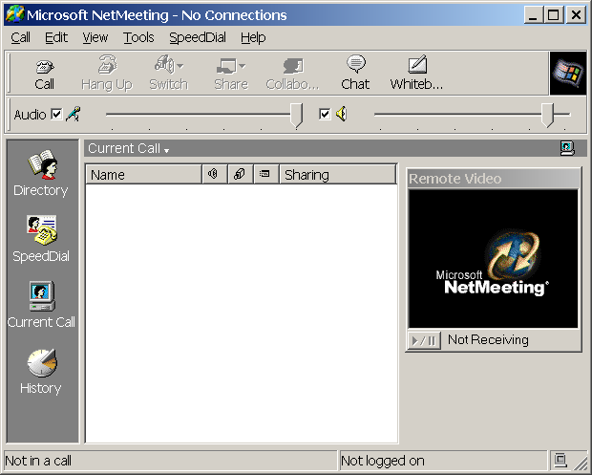Image resolution: width=592 pixels, height=475 pixels.
Task: Click the Sharing column header
Action: [x=337, y=175]
